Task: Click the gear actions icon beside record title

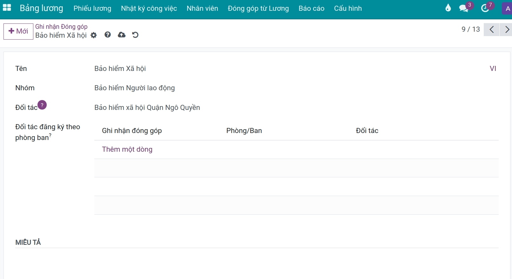Action: click(x=94, y=35)
